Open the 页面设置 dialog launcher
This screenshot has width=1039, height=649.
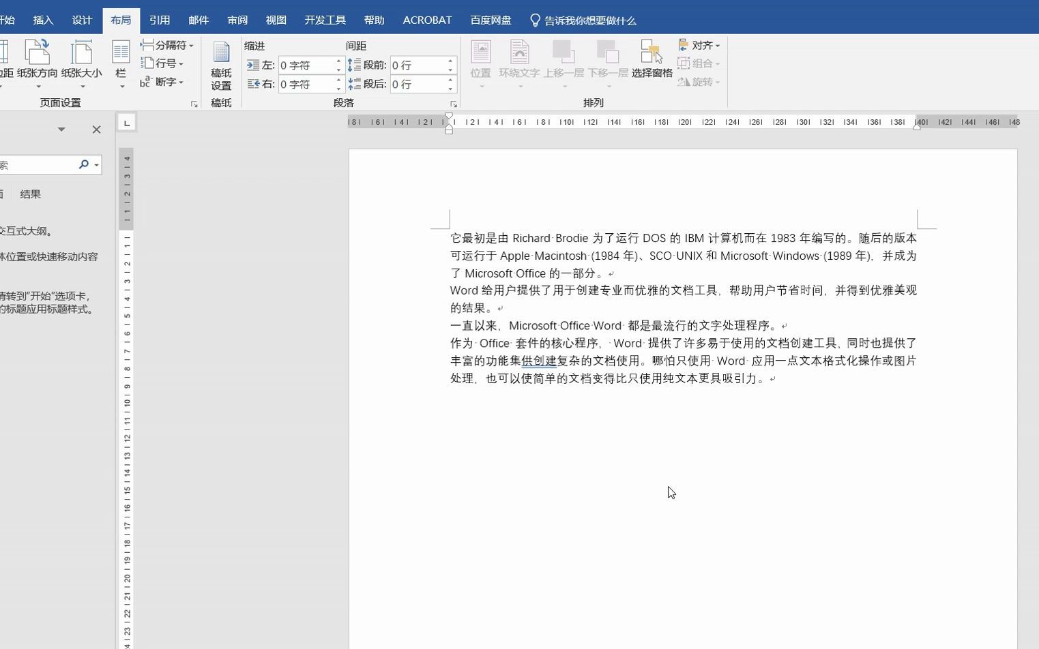[x=194, y=104]
